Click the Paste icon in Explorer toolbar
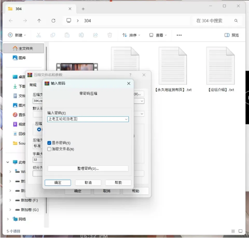The height and width of the screenshot is (238, 249). click(x=67, y=35)
